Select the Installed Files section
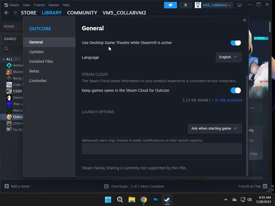This screenshot has height=206, width=275. click(49, 61)
